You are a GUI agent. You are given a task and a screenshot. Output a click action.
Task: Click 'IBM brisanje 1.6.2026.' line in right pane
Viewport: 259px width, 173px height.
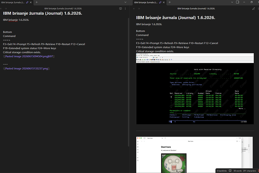click(149, 24)
